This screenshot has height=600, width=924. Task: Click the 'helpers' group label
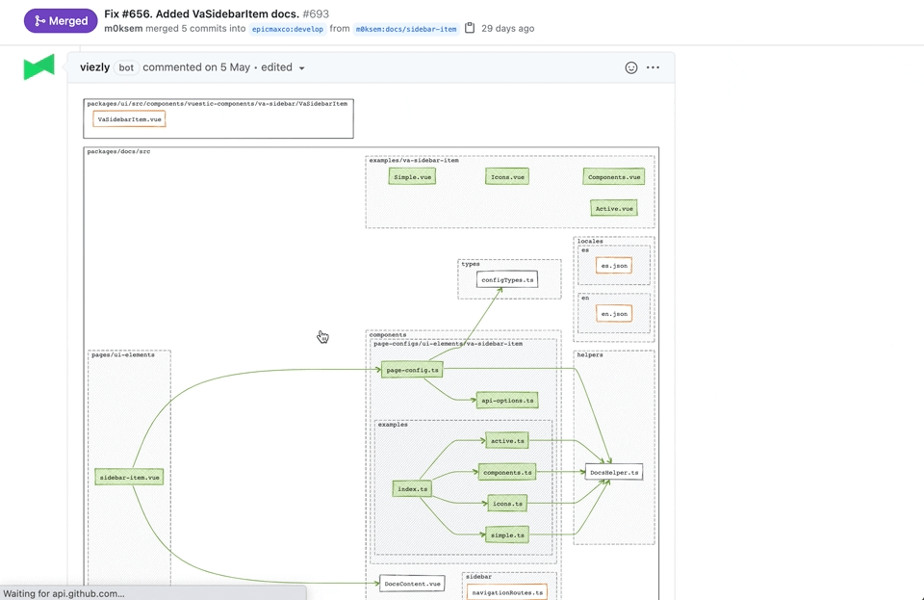click(590, 354)
